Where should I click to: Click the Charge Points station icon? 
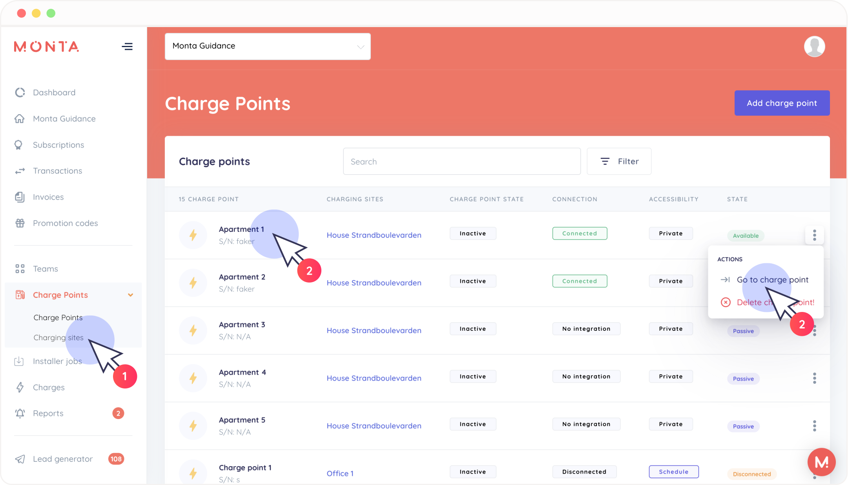20,295
